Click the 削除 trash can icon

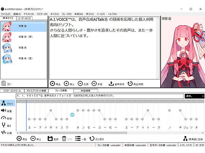click(64, 139)
